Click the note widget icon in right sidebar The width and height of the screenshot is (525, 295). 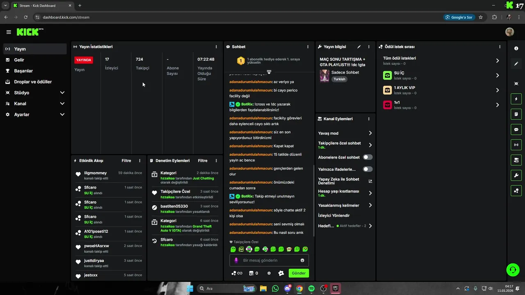click(x=516, y=114)
